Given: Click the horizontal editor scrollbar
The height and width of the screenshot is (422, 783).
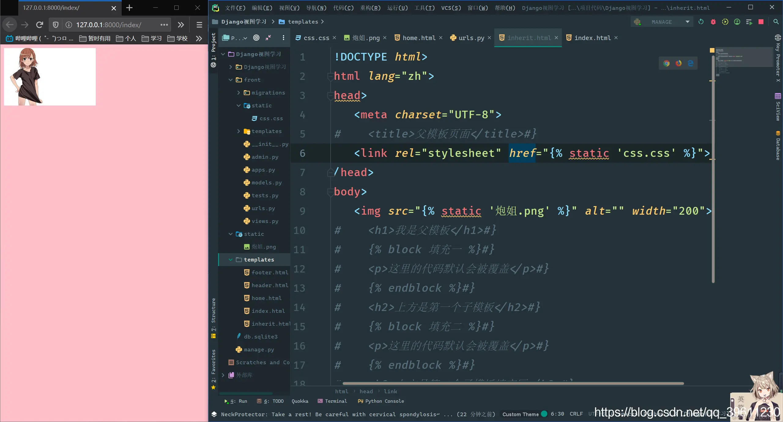Looking at the screenshot, I should click(513, 383).
